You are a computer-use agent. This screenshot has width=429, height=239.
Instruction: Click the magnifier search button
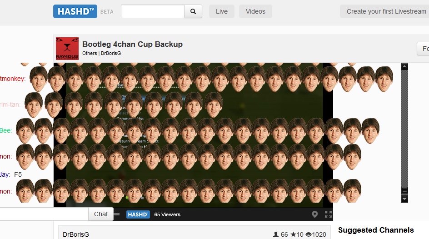coord(193,11)
